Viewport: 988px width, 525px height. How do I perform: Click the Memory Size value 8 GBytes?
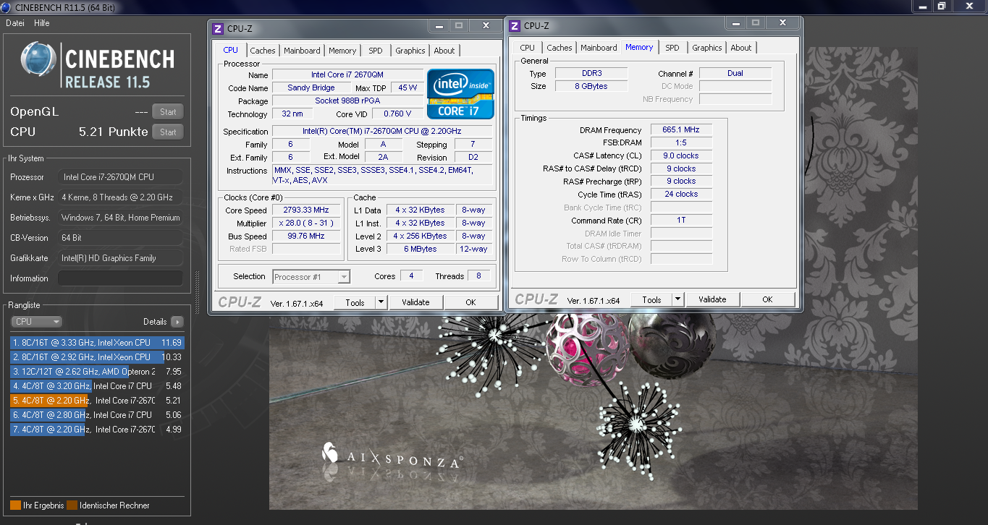click(591, 86)
